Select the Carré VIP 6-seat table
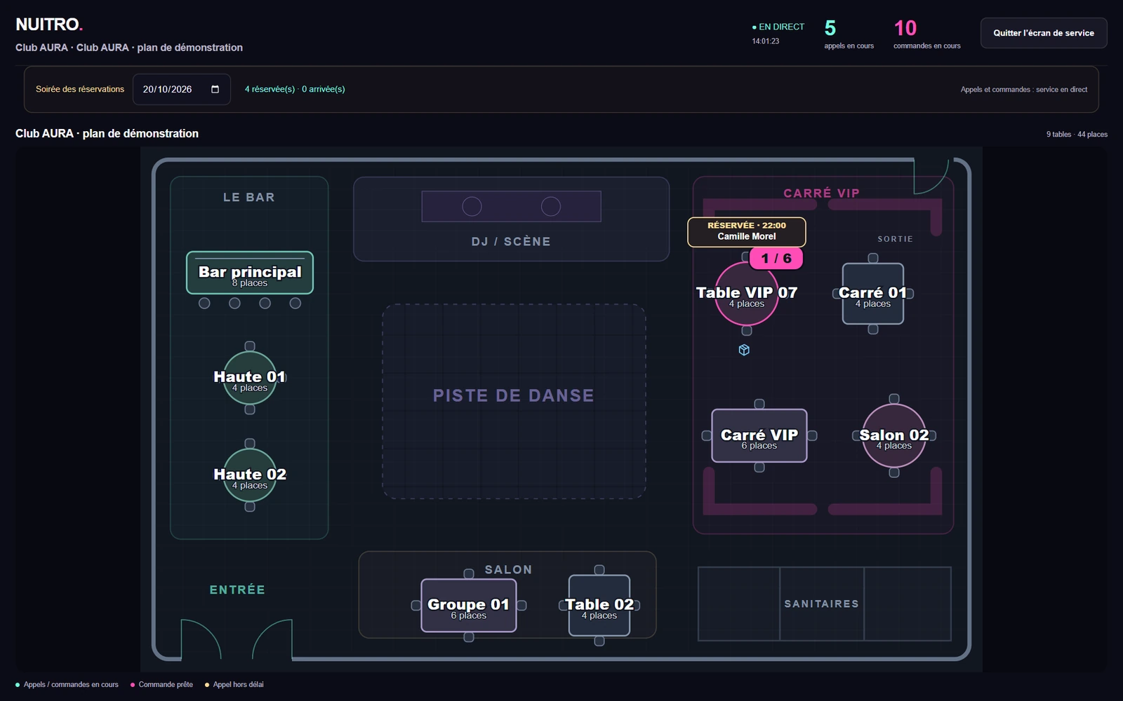 point(759,436)
